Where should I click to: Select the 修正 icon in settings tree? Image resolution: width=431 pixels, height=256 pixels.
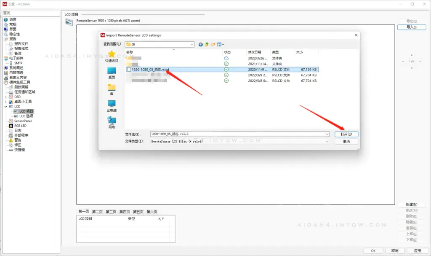11,145
